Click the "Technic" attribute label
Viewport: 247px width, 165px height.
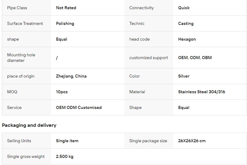(x=137, y=23)
